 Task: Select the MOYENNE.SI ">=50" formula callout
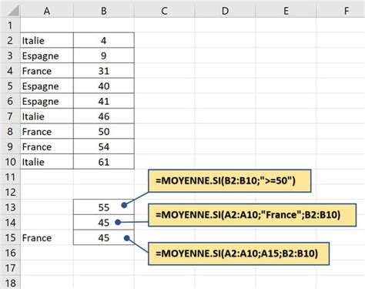(x=229, y=180)
